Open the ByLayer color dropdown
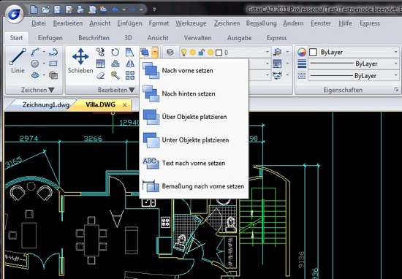 tap(354, 53)
